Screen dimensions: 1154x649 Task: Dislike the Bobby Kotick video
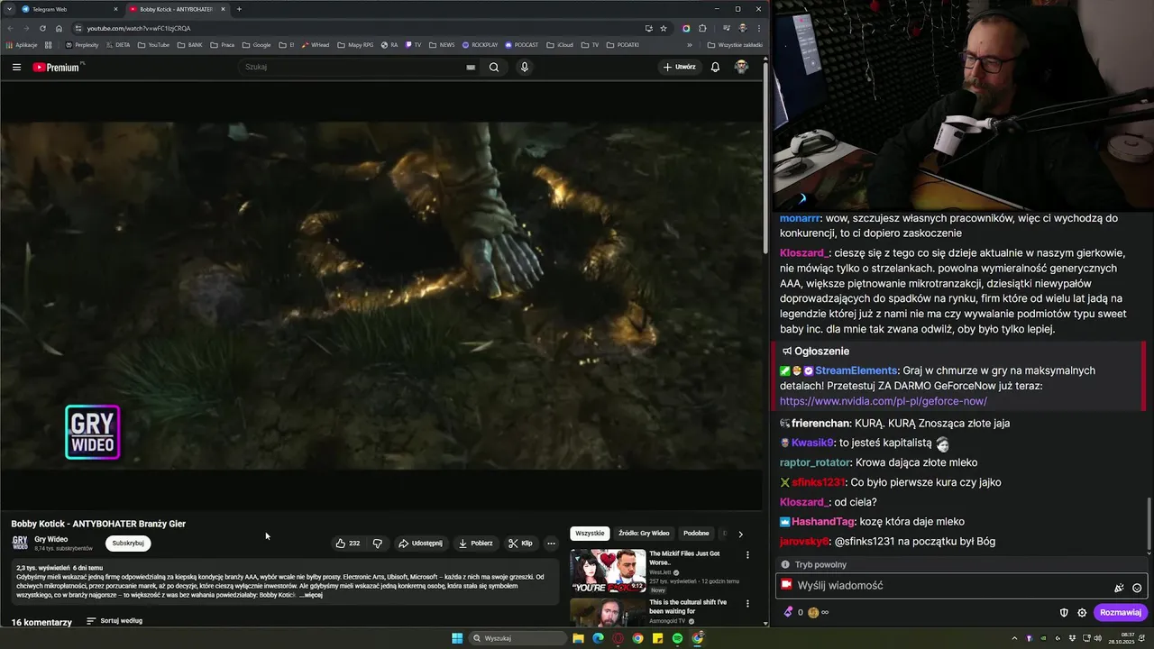tap(377, 544)
